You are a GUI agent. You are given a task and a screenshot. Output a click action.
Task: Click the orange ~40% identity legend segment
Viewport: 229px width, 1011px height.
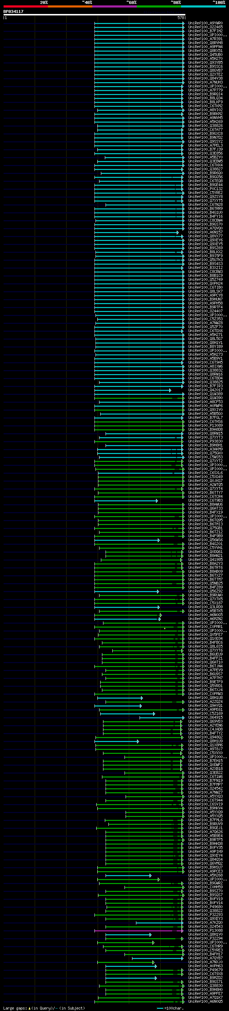point(70,6)
